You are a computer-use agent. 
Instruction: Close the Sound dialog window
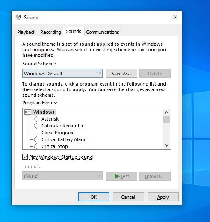point(175,17)
